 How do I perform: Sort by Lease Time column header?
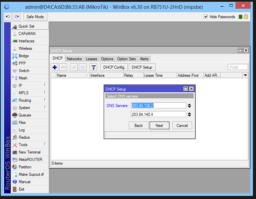pyautogui.click(x=160, y=75)
